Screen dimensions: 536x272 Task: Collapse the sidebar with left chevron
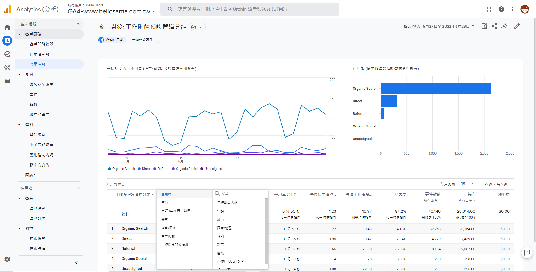point(77,263)
